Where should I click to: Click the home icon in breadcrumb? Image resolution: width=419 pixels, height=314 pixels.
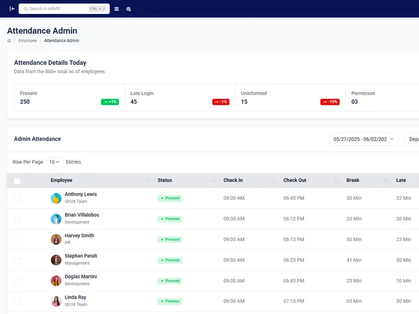coord(9,40)
